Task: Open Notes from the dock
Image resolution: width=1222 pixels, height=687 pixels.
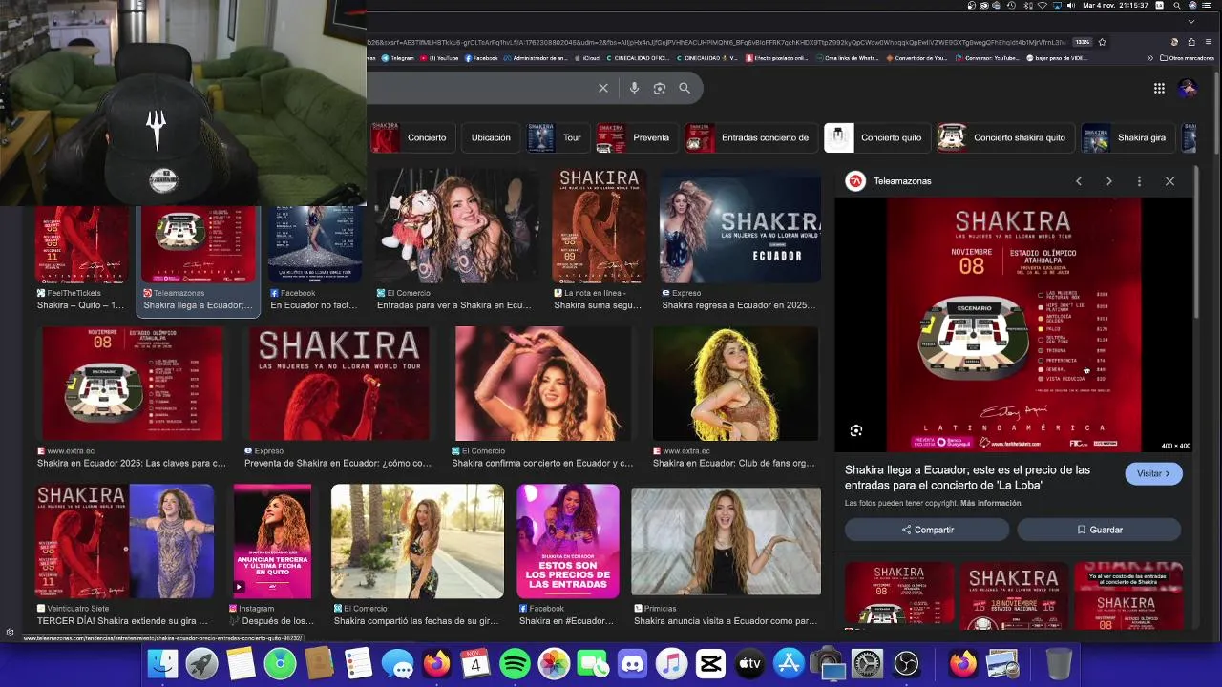Action: pos(241,663)
